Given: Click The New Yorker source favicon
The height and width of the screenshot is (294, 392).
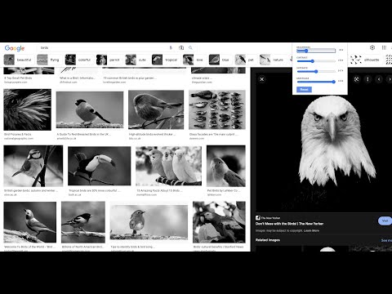Looking at the screenshot, I should coord(258,218).
